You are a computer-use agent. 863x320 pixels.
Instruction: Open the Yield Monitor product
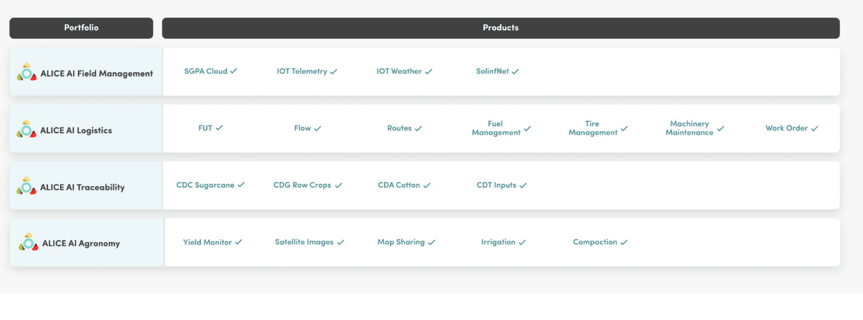207,242
